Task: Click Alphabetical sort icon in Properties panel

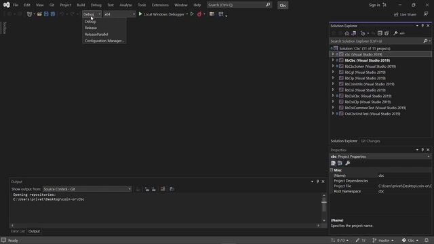Action: tap(340, 163)
